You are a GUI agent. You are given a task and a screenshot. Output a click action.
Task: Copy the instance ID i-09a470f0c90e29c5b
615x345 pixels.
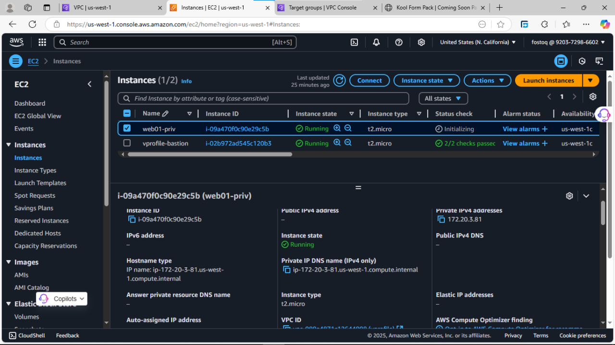132,219
